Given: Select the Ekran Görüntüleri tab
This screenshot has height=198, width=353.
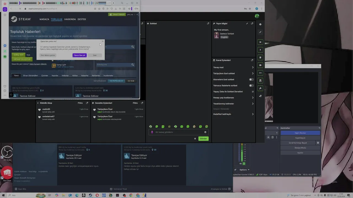Looking at the screenshot, I should click(x=30, y=75).
